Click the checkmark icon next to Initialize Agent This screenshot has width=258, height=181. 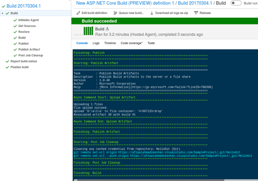15,20
